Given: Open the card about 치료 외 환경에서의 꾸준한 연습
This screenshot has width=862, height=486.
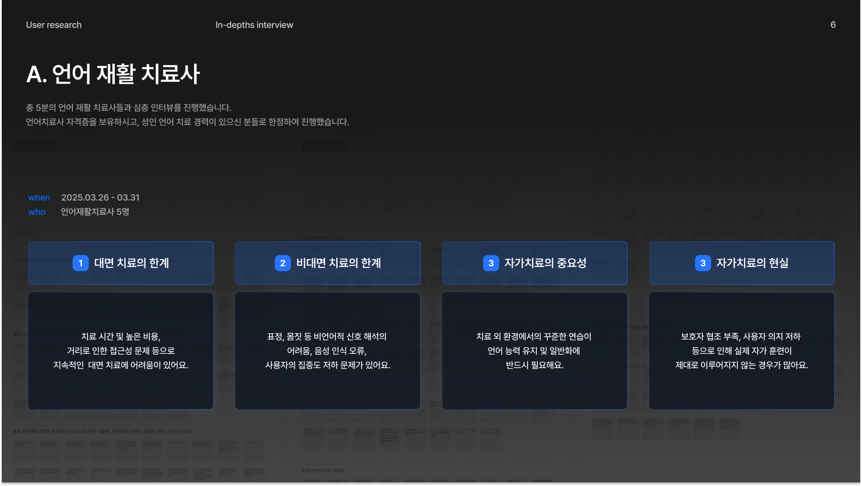Looking at the screenshot, I should point(534,351).
